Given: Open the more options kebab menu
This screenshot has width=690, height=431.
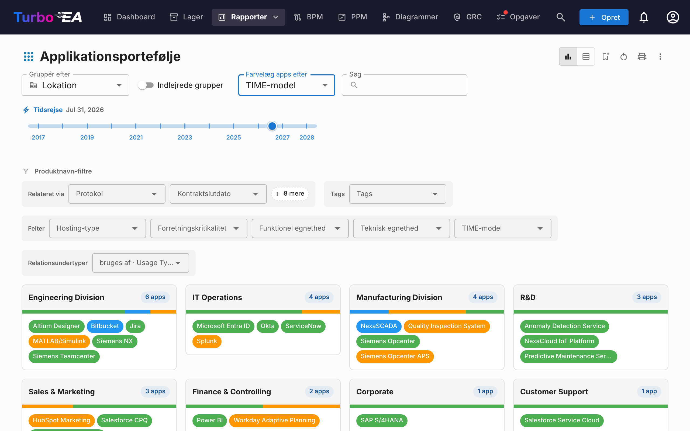Looking at the screenshot, I should pos(660,57).
